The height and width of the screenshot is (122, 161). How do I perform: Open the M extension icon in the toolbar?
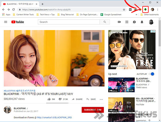click(x=130, y=10)
